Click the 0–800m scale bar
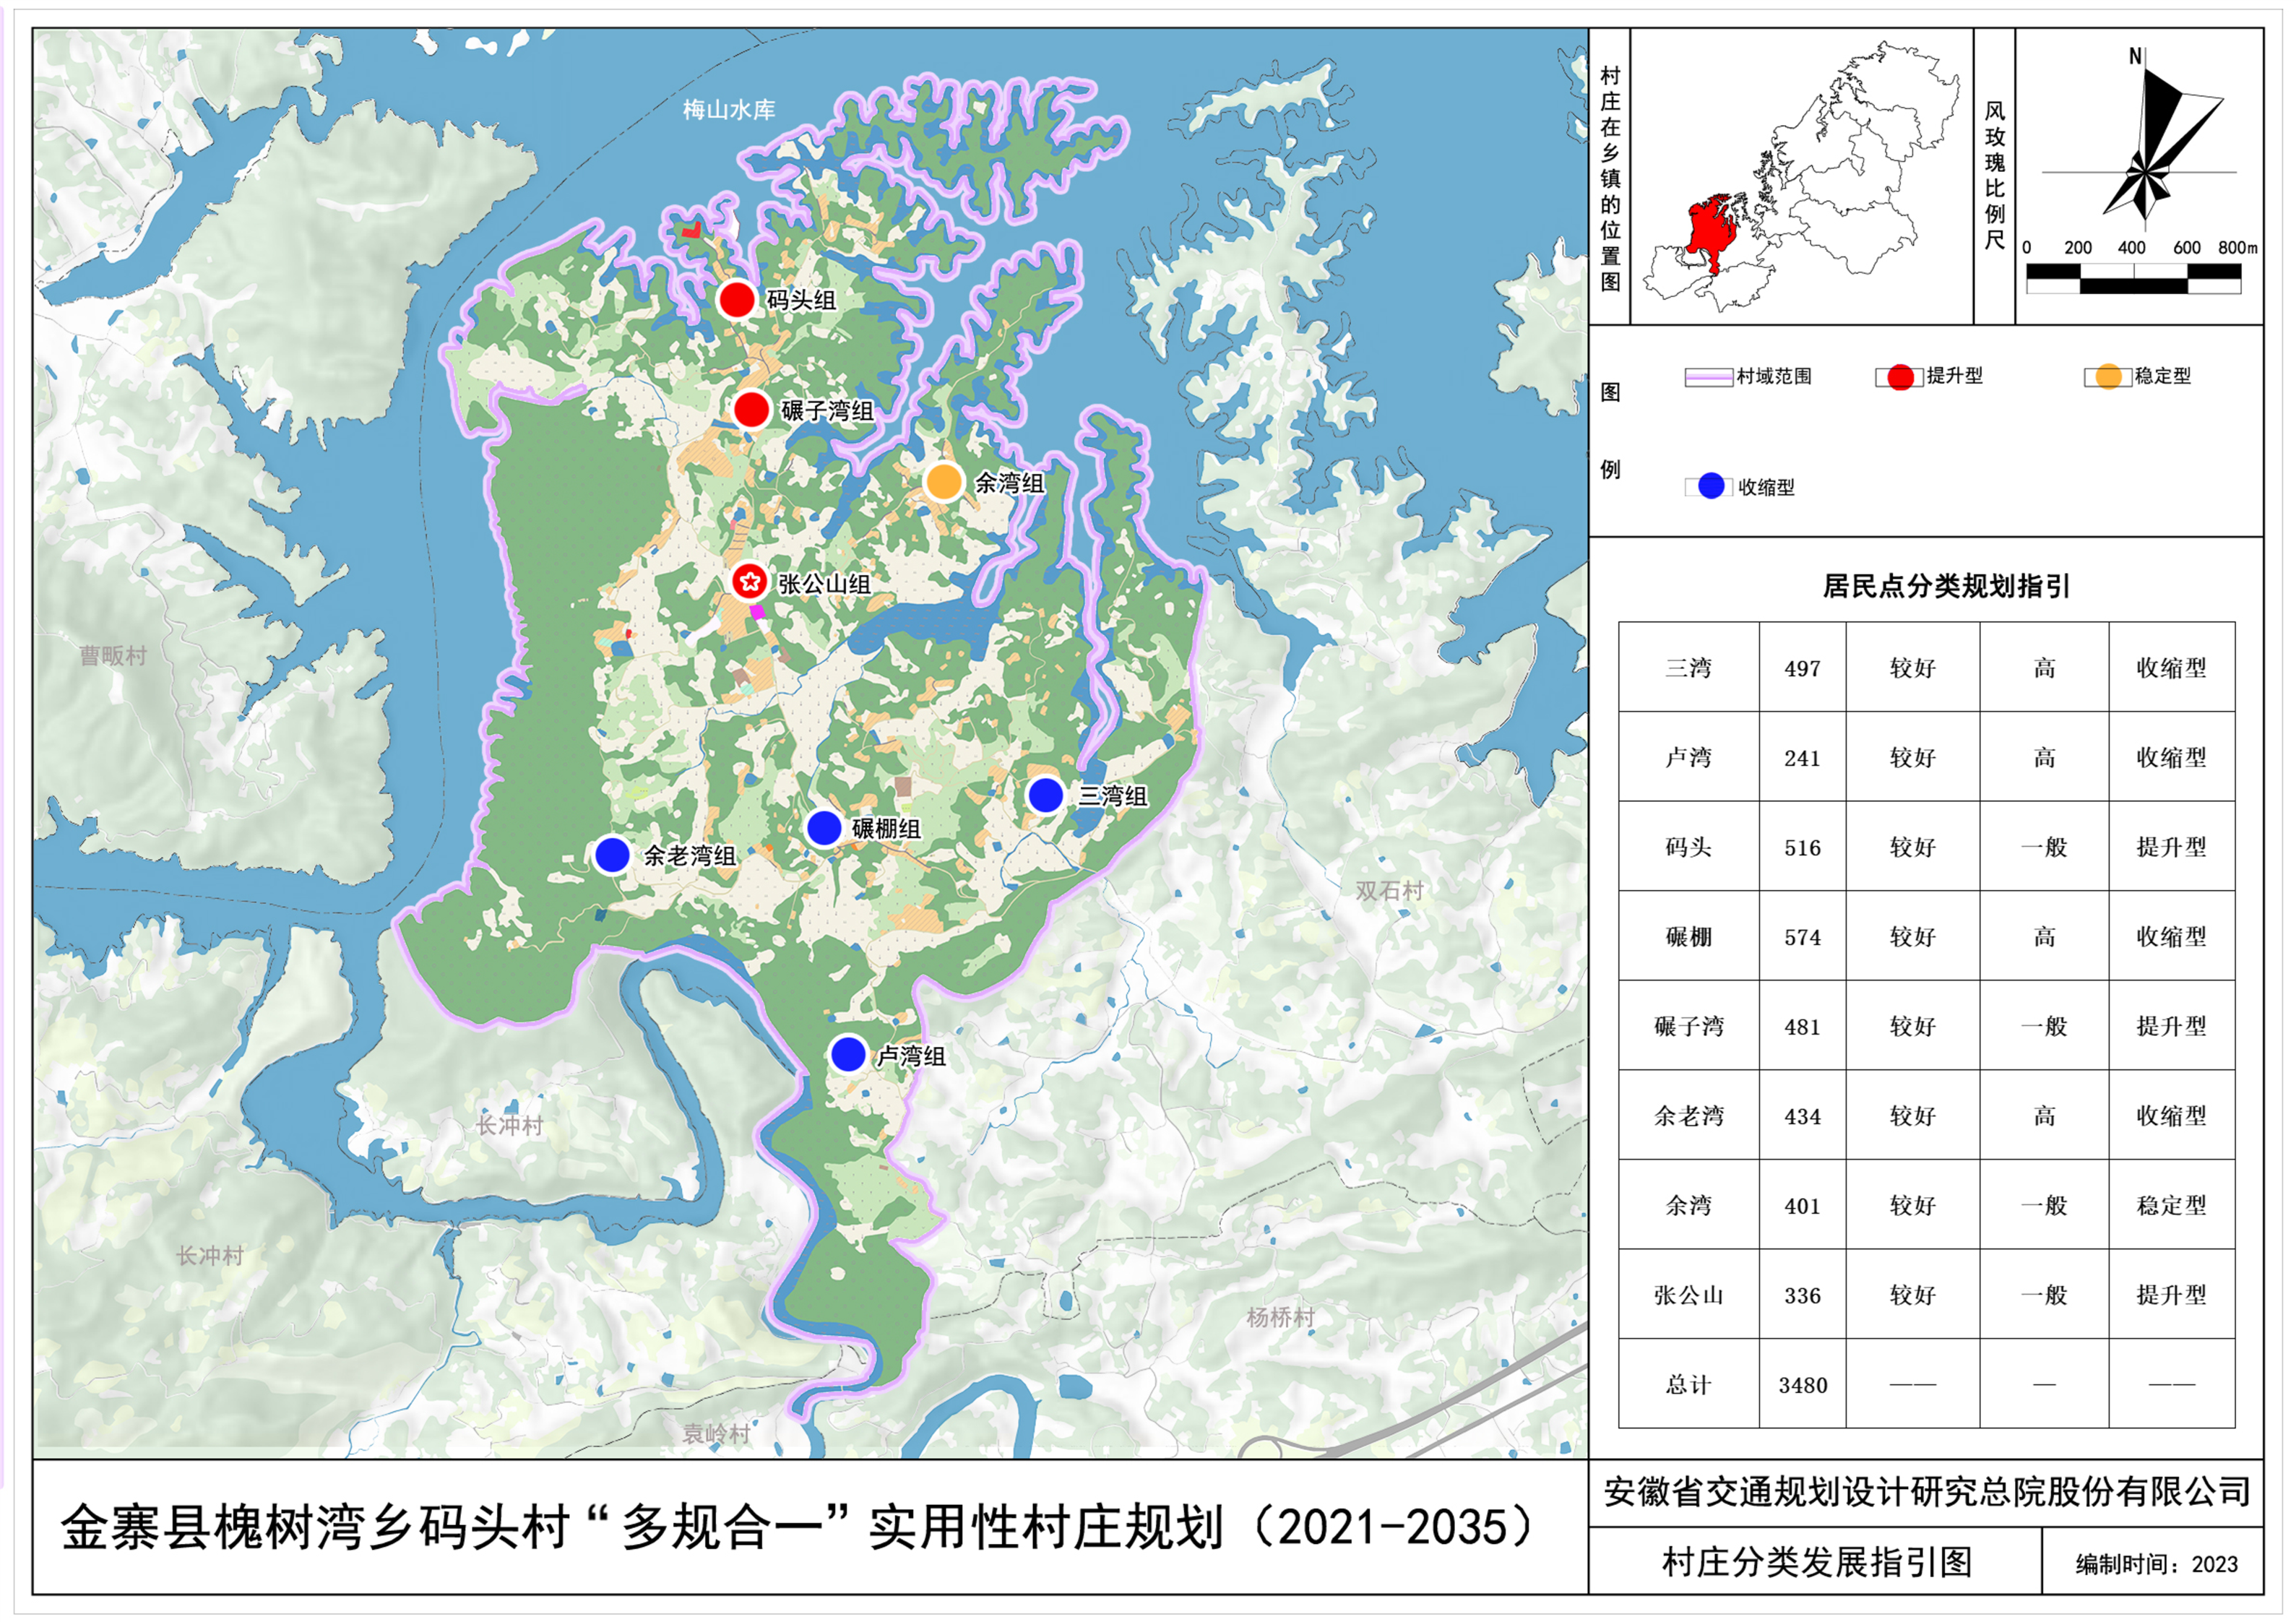 coord(2133,278)
